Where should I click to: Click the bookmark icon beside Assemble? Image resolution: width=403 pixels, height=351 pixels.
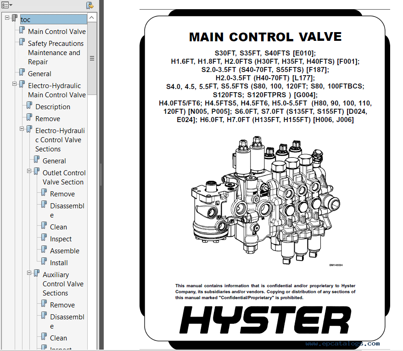[x=44, y=250]
